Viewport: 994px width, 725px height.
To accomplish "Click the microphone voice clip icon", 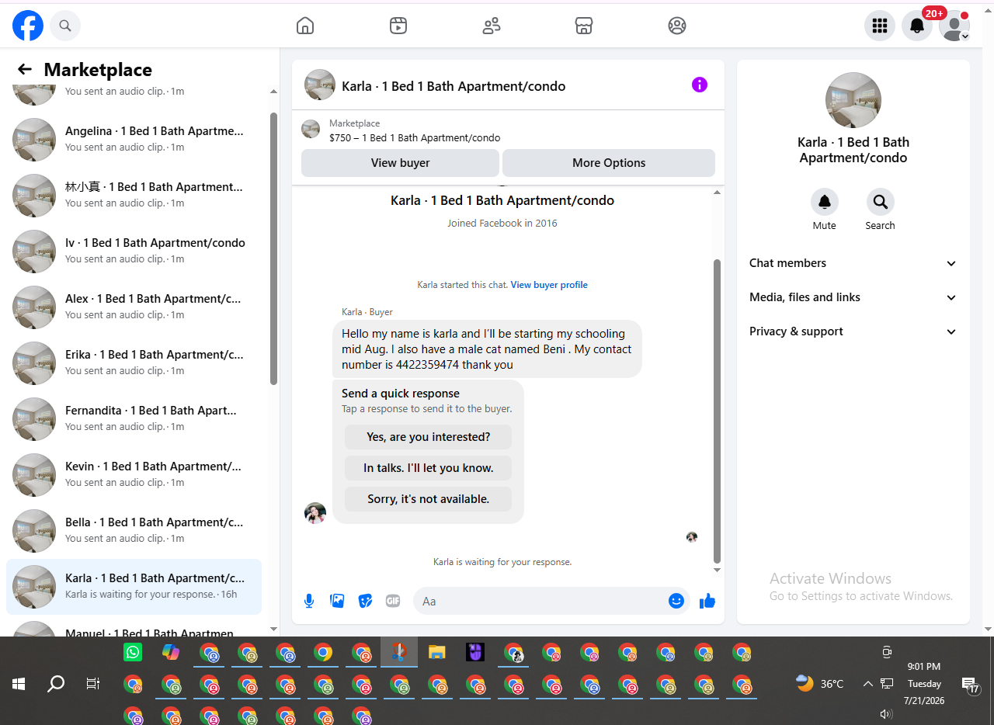I will click(x=309, y=601).
